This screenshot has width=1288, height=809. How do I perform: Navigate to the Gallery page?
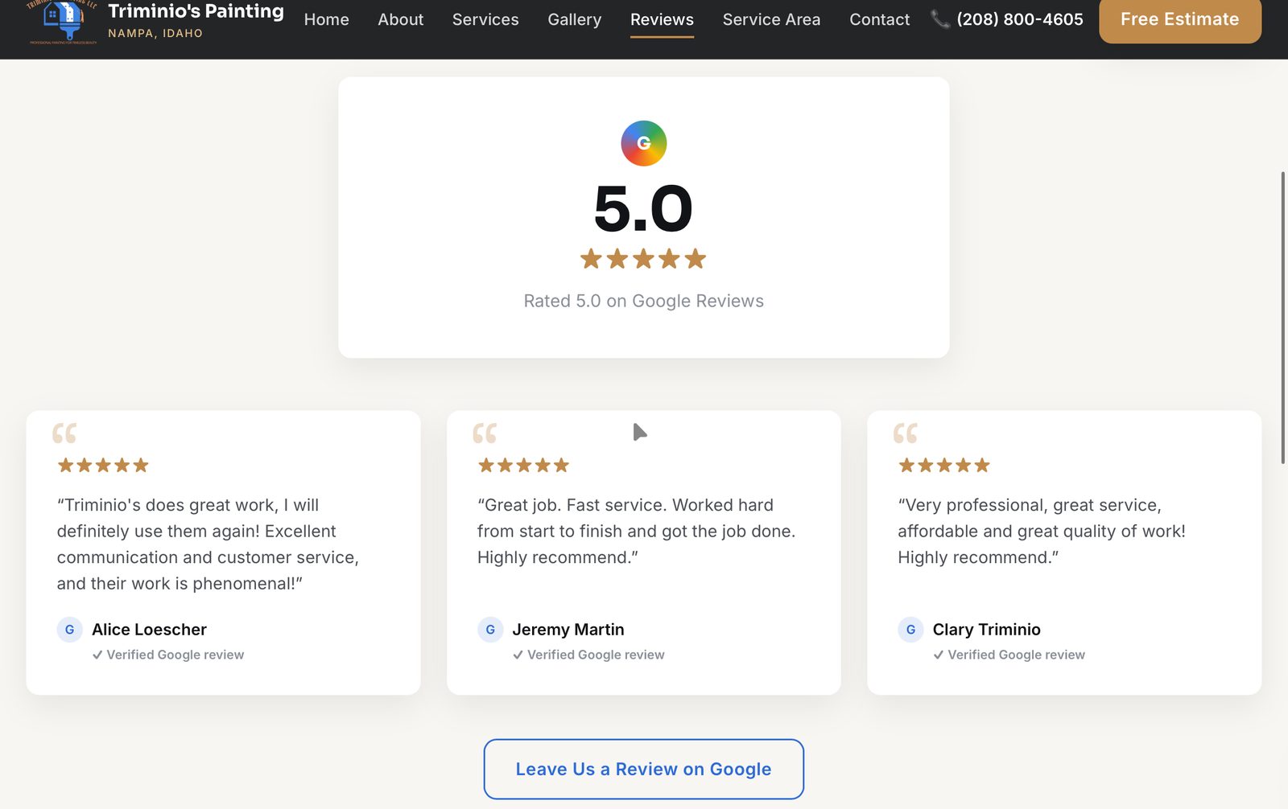pos(575,19)
